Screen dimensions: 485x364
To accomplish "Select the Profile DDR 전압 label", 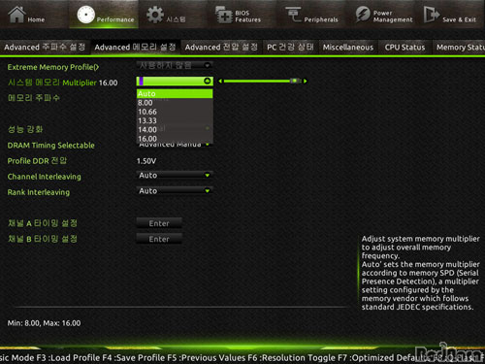I will [x=37, y=161].
